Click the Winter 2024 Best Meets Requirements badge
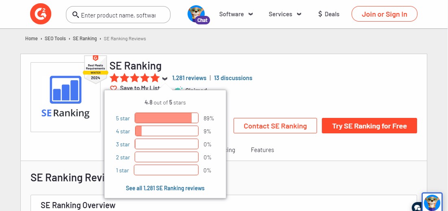This screenshot has height=211, width=448. pos(96,70)
